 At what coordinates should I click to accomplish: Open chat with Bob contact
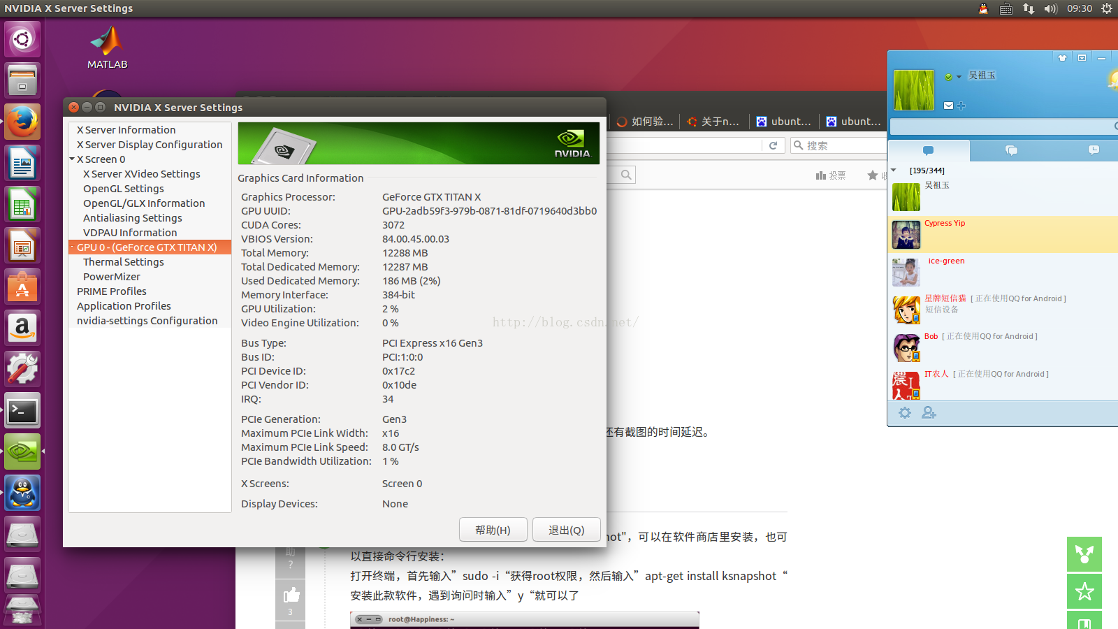coord(1003,347)
